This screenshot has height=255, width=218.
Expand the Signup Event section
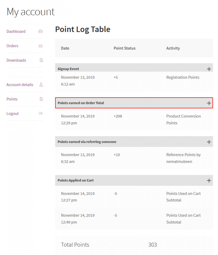point(209,69)
